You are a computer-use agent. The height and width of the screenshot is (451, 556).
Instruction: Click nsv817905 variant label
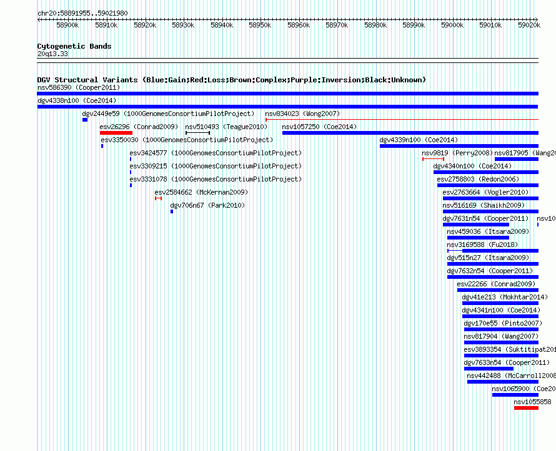525,153
